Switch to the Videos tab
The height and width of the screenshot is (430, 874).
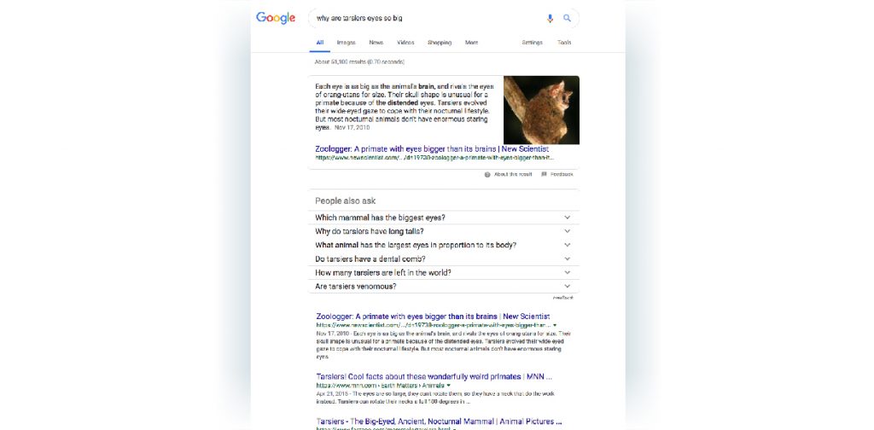405,43
